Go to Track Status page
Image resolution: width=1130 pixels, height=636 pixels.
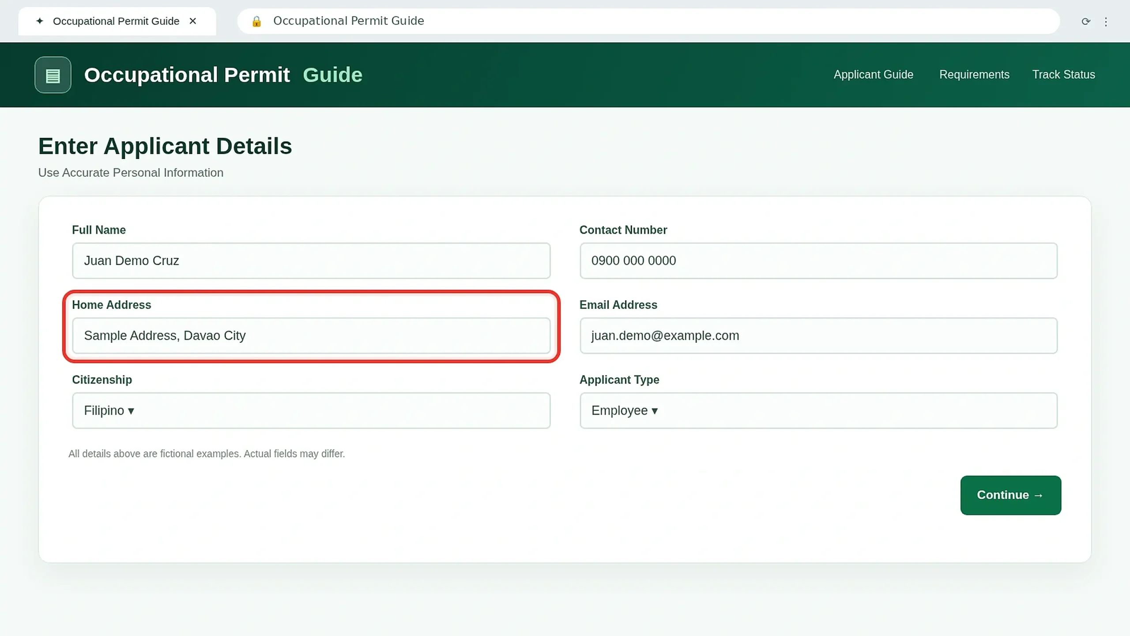pos(1063,75)
